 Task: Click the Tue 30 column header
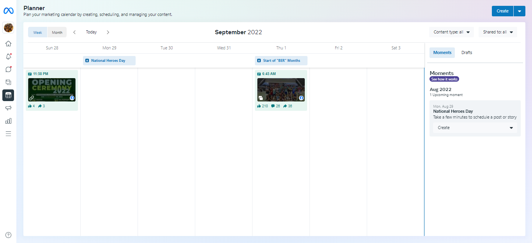coord(167,48)
